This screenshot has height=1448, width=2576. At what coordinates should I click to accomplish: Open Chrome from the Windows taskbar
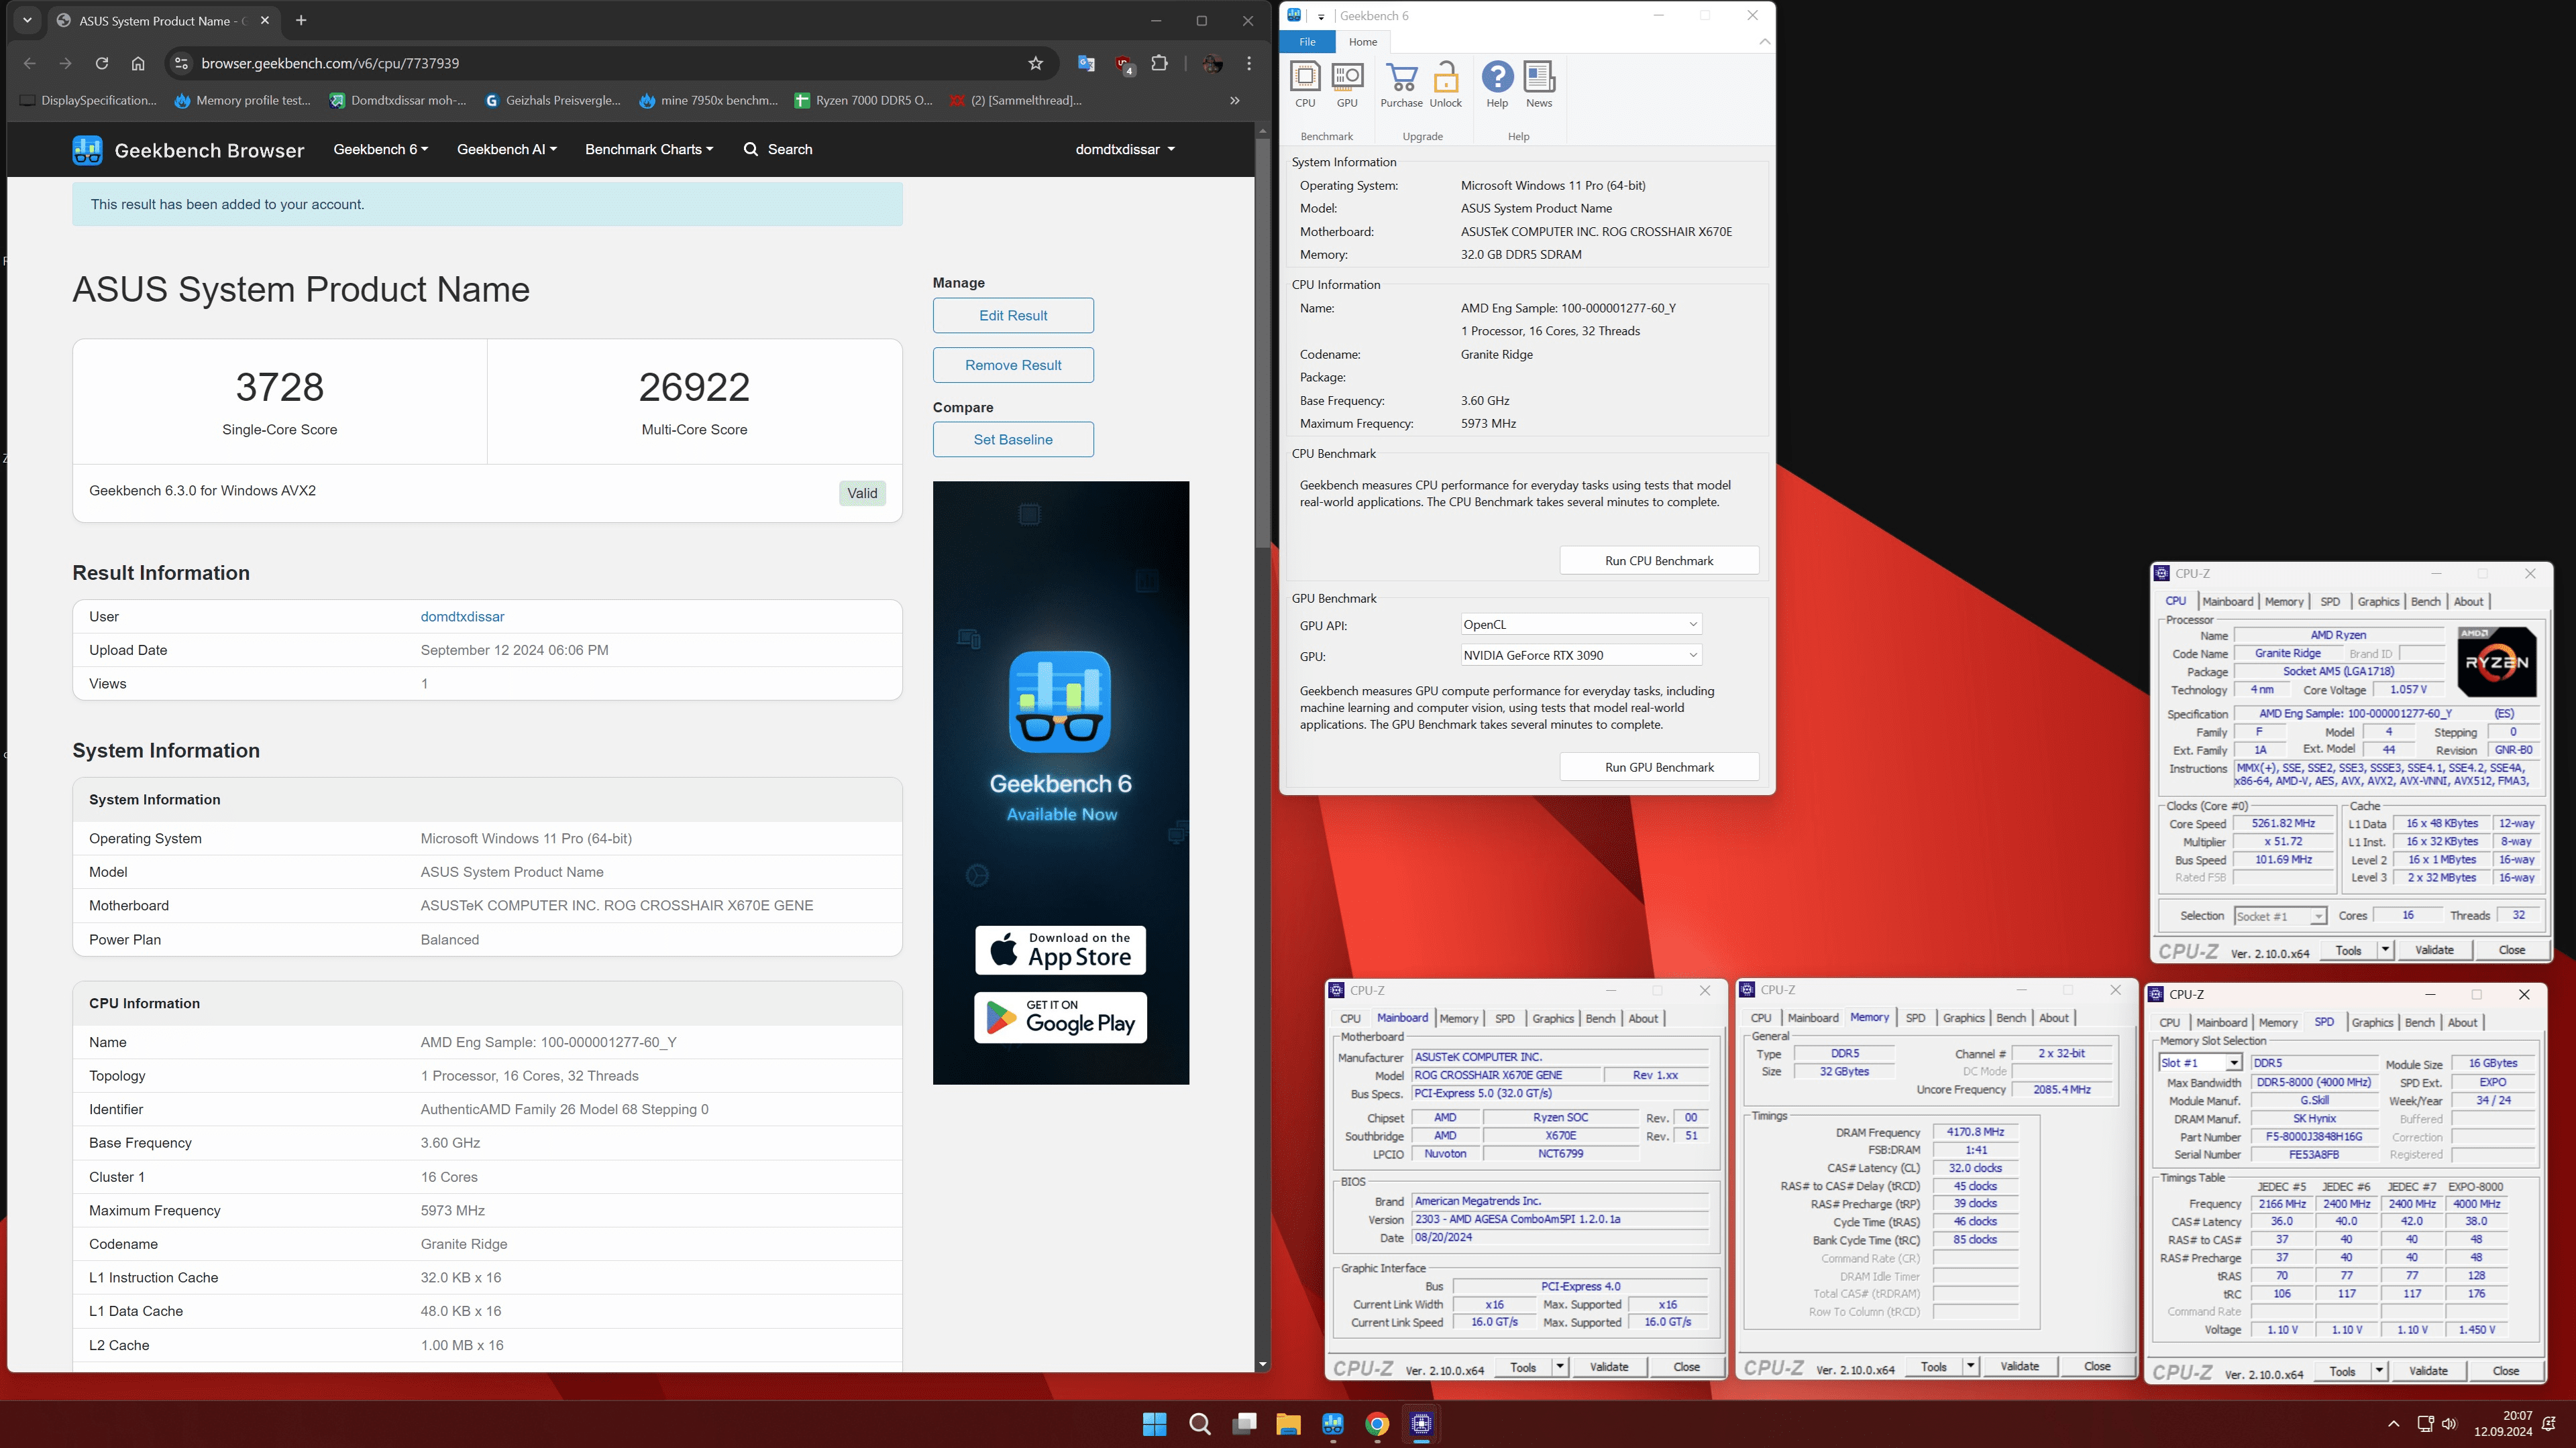tap(1377, 1424)
